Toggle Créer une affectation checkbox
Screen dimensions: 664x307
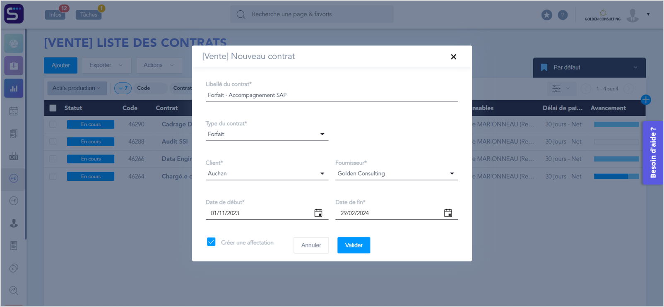pyautogui.click(x=211, y=242)
